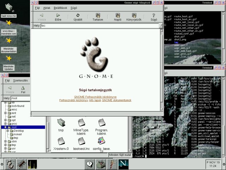The height and width of the screenshot is (170, 226).
Task: Click the Hely path field showing /root
Action: click(20, 98)
